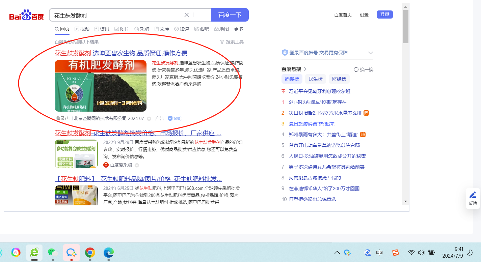Click the 保障 shield badge on the ad result

pos(175,118)
